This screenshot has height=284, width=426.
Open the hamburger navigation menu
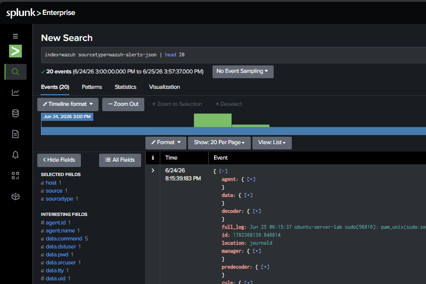point(15,36)
